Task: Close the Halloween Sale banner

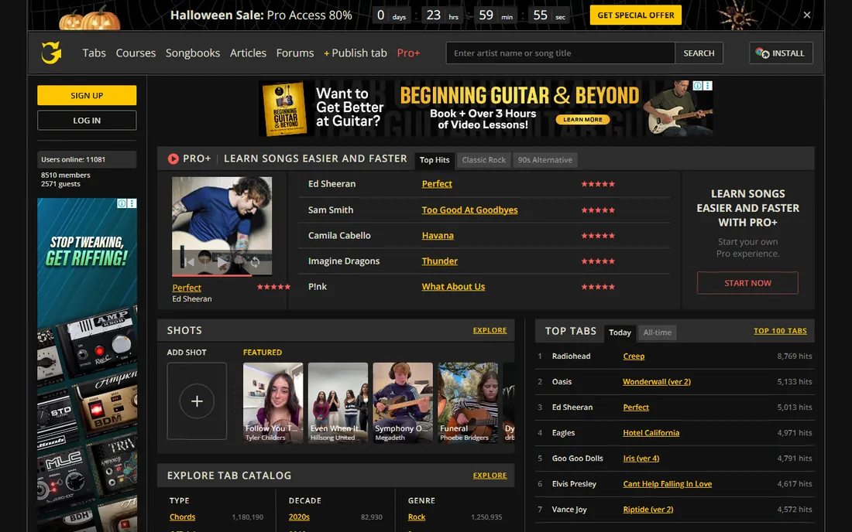Action: pos(807,15)
